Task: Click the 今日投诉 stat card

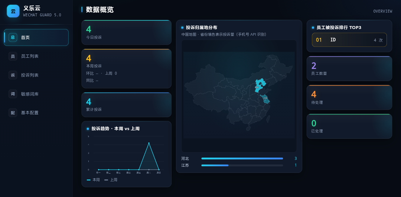Action: tap(126, 32)
